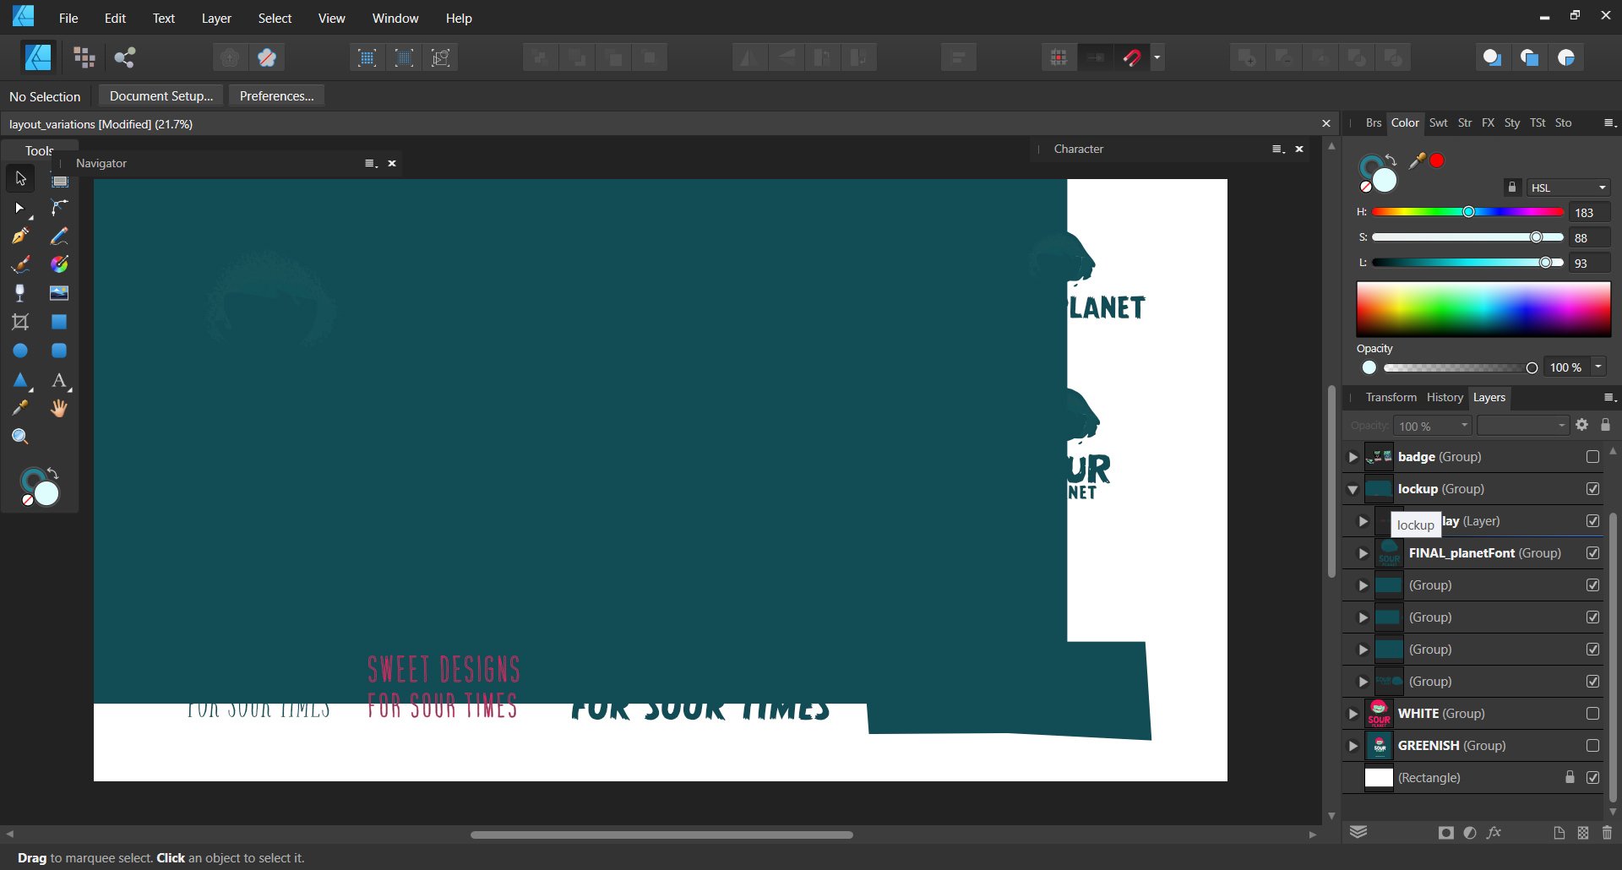Open the Layer menu

(216, 18)
